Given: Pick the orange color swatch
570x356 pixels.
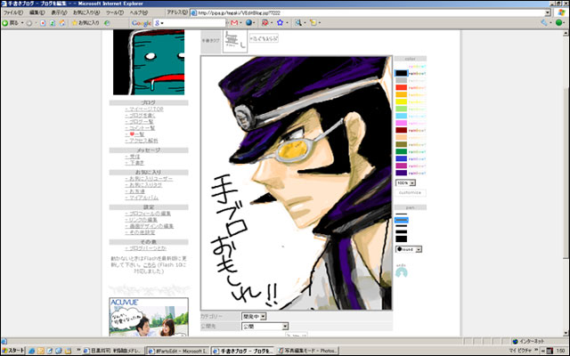Looking at the screenshot, I should [402, 94].
